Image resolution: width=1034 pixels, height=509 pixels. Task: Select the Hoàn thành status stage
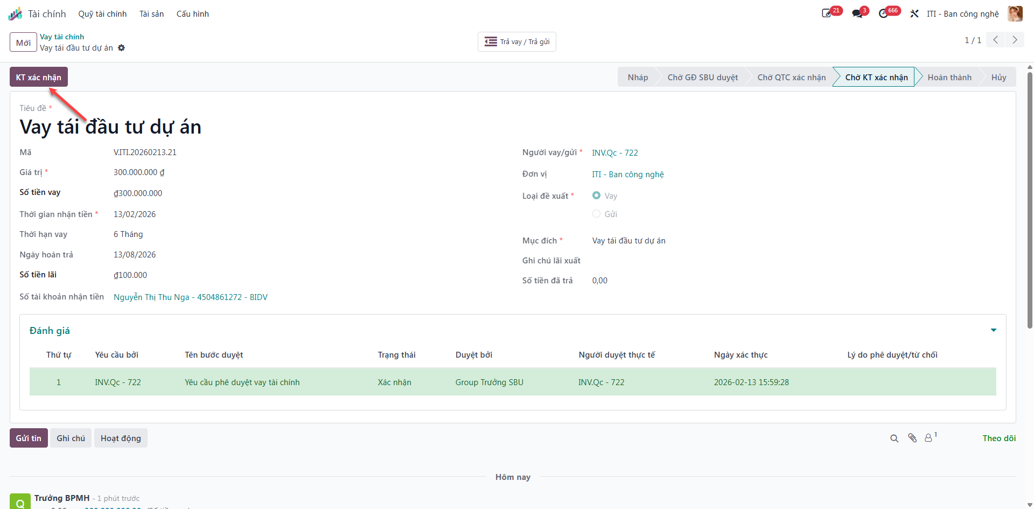[x=949, y=77]
